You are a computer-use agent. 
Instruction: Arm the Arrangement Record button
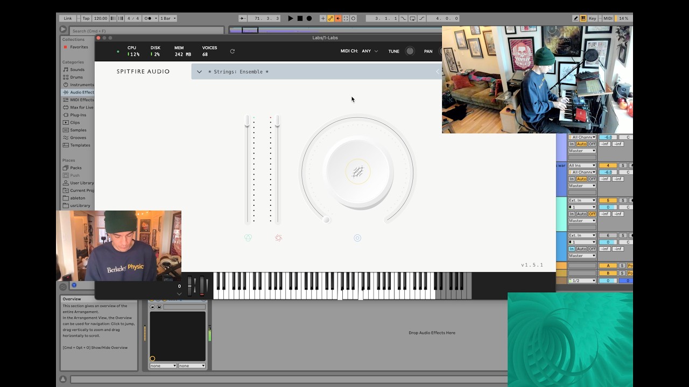pos(309,18)
